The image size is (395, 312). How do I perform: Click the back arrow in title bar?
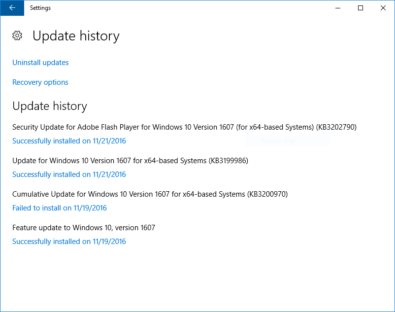(12, 8)
